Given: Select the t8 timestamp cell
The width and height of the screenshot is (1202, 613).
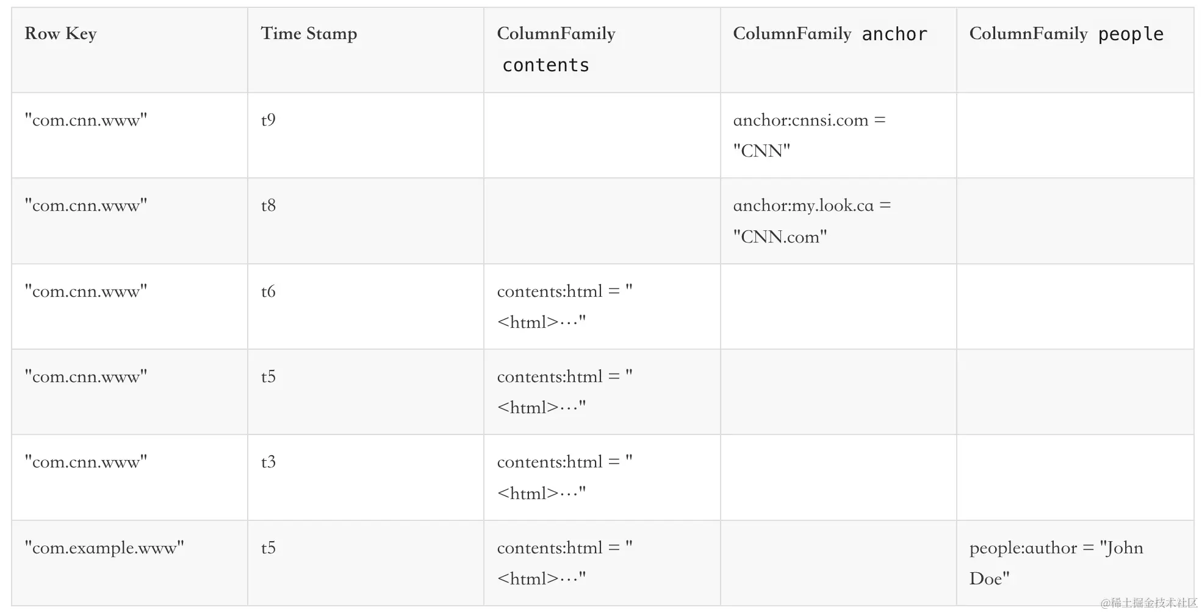Looking at the screenshot, I should click(268, 206).
